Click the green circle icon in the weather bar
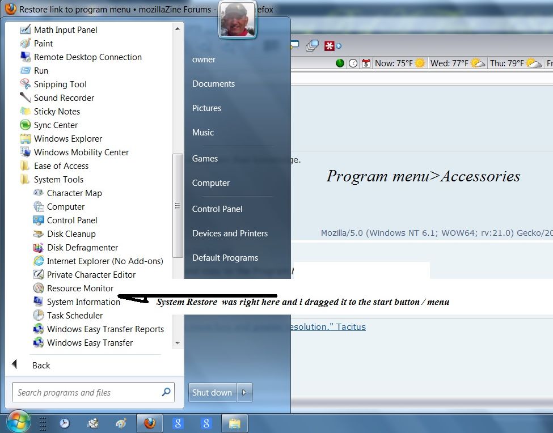The width and height of the screenshot is (553, 433). pyautogui.click(x=340, y=63)
